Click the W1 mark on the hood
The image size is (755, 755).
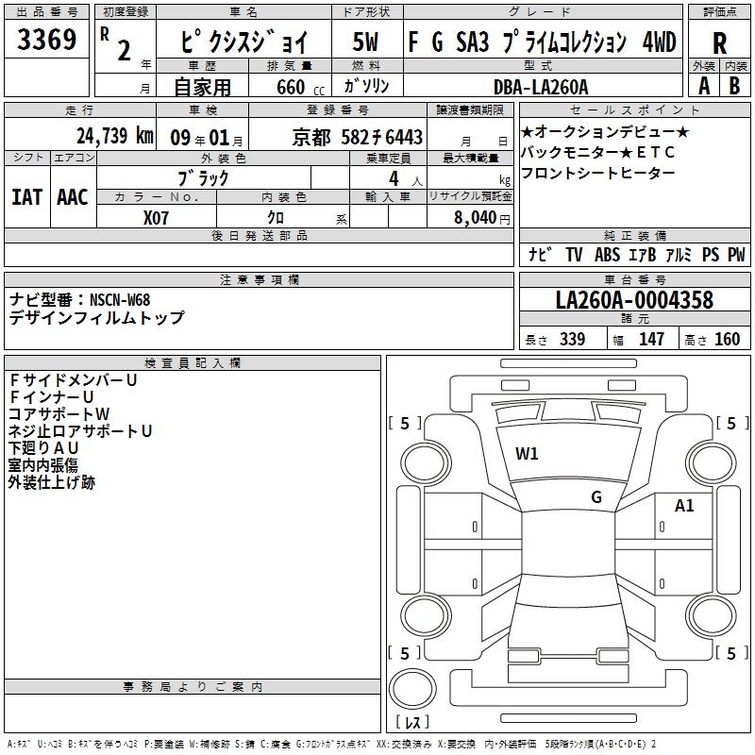tap(527, 454)
